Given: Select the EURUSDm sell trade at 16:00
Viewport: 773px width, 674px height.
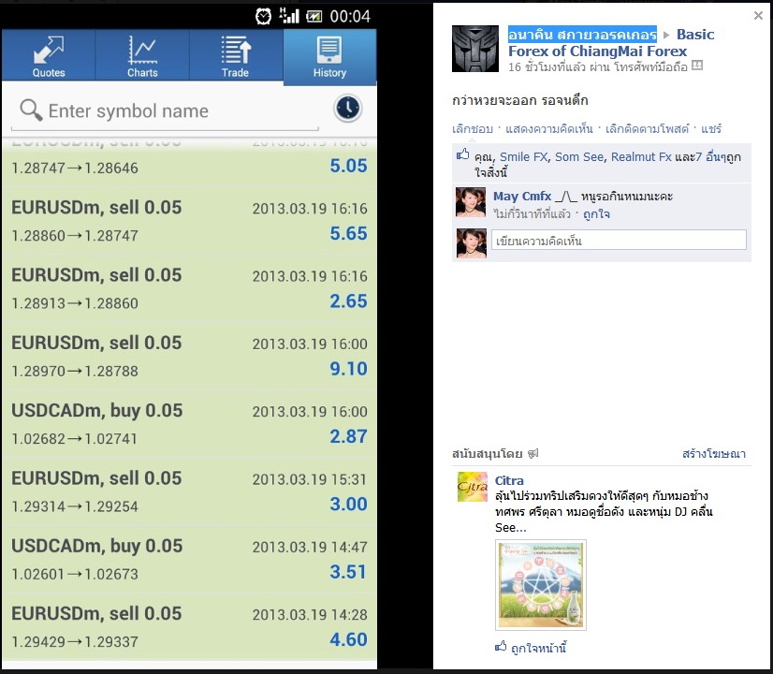Looking at the screenshot, I should [x=189, y=357].
